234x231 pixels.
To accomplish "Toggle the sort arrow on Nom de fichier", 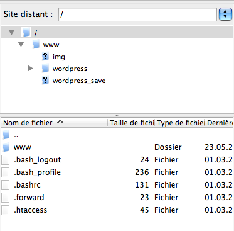I will coord(60,121).
